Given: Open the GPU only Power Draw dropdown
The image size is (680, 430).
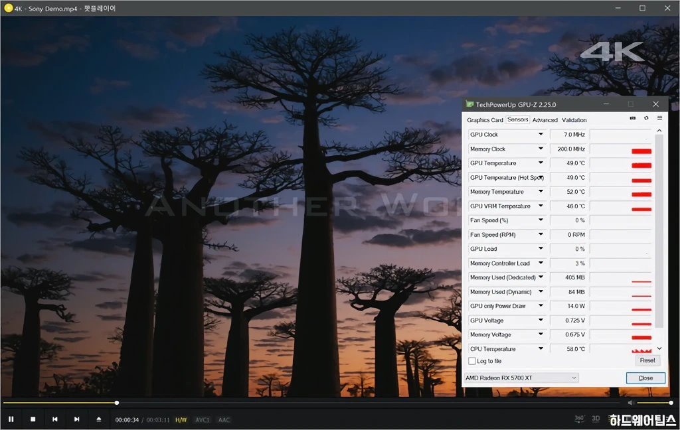Looking at the screenshot, I should tap(541, 306).
